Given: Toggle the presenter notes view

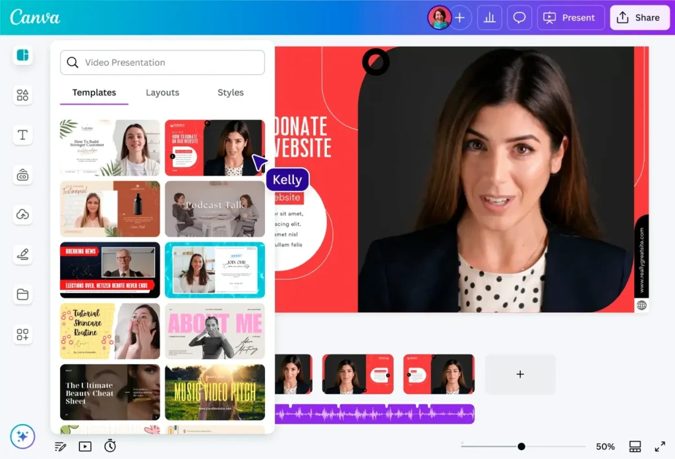Looking at the screenshot, I should click(x=60, y=446).
